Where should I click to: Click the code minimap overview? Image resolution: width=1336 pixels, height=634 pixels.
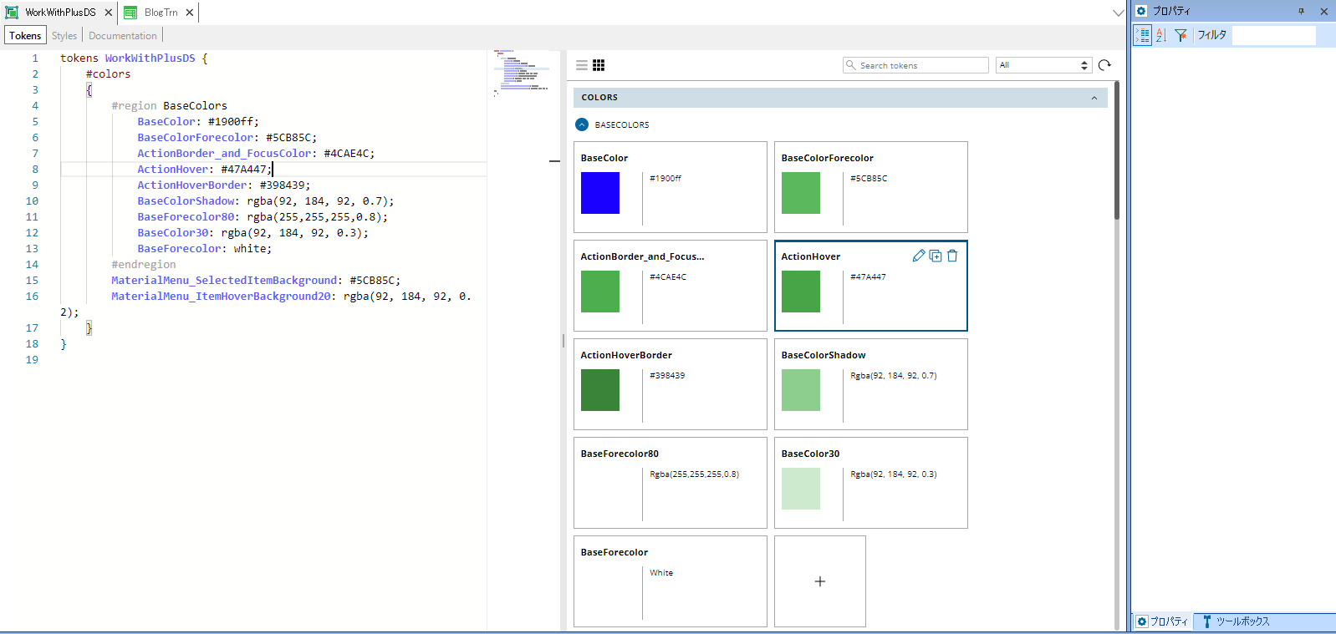click(x=522, y=73)
